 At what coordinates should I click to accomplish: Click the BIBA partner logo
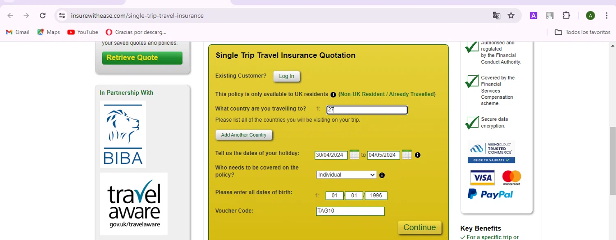coord(123,134)
